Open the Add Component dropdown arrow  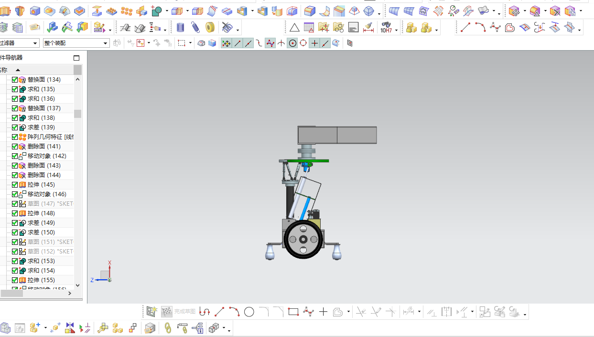(x=45, y=328)
